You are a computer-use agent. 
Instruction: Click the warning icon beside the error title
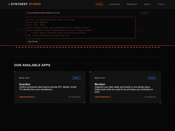[x=27, y=13]
